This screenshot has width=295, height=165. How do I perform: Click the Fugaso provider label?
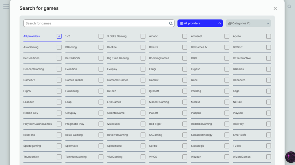196,69
